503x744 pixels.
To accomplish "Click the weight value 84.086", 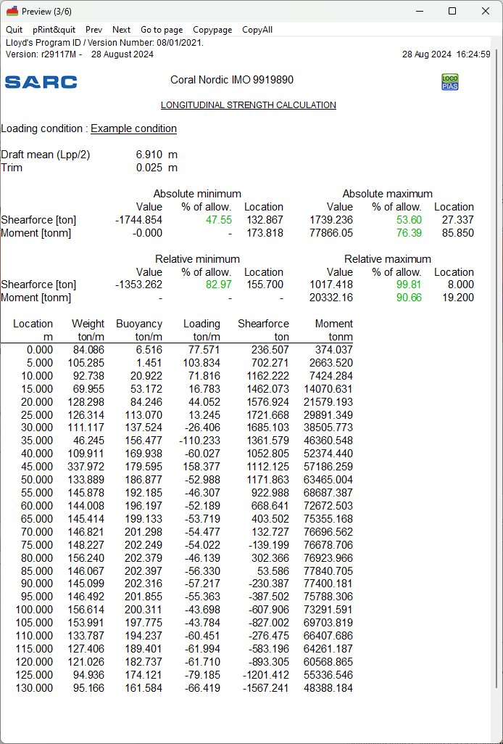I will (x=88, y=350).
